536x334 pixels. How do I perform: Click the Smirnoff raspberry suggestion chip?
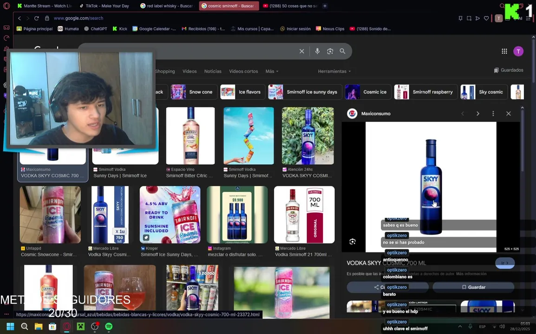tap(425, 92)
